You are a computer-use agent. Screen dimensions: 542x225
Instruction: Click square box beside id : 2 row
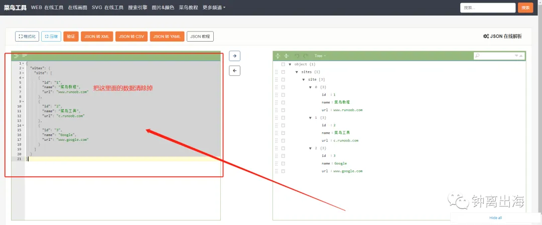click(283, 125)
